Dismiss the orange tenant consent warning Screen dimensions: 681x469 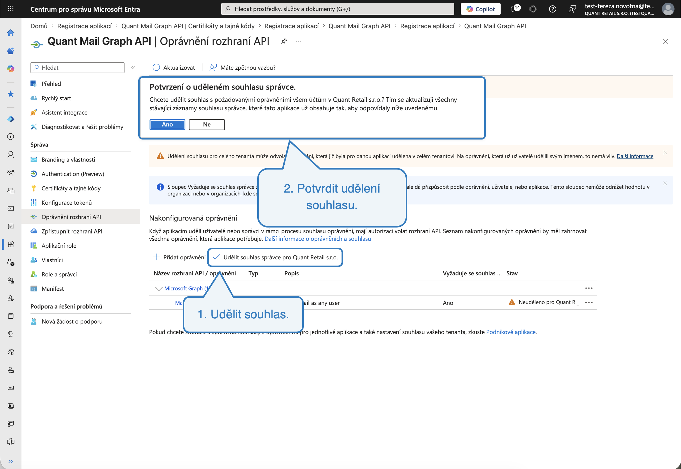[x=665, y=152]
